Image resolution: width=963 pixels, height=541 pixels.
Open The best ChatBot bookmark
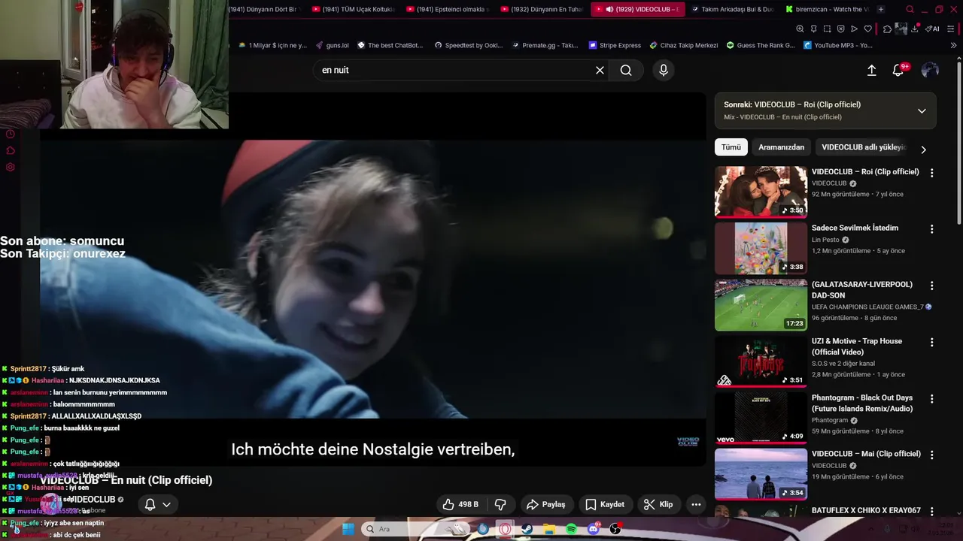(390, 45)
